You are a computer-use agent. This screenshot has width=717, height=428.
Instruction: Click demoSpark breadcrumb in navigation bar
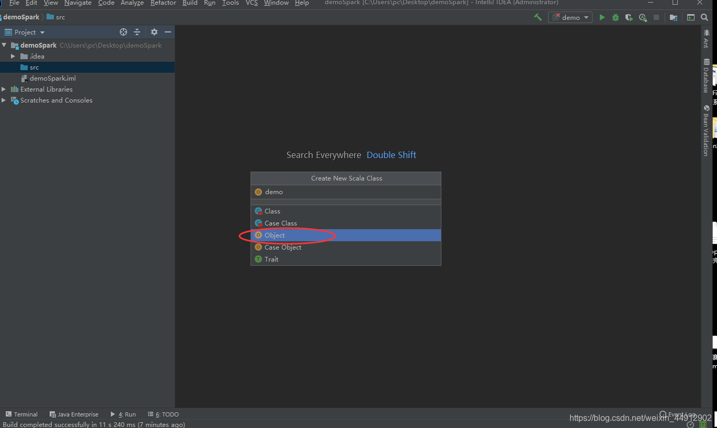point(21,17)
